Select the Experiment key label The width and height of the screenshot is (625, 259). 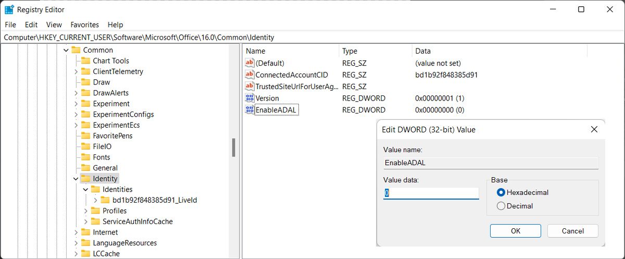(x=111, y=104)
